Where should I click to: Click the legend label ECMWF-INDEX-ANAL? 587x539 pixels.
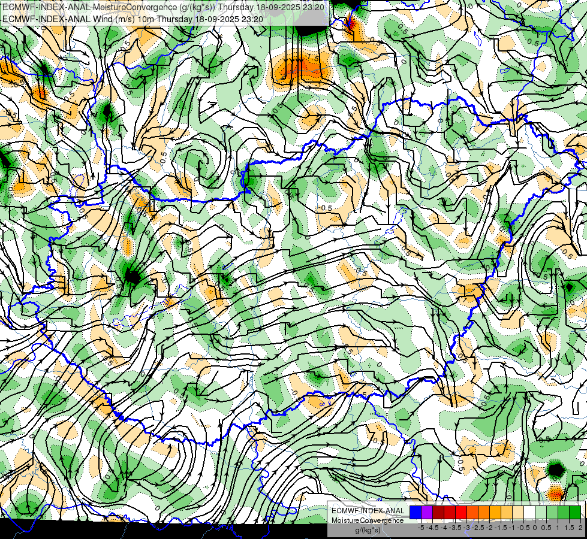[x=368, y=511]
